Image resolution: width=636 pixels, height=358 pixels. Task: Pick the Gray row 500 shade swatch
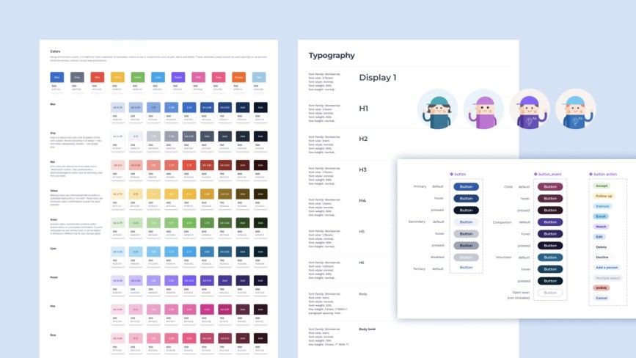coord(189,136)
